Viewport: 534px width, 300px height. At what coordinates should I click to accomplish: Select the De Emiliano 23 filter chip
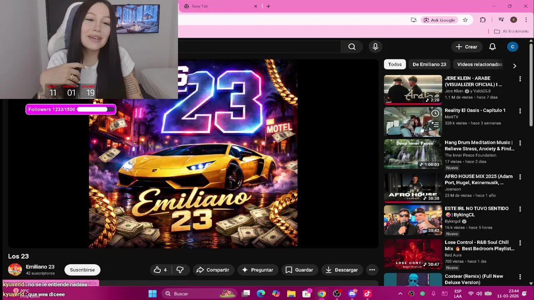click(429, 64)
